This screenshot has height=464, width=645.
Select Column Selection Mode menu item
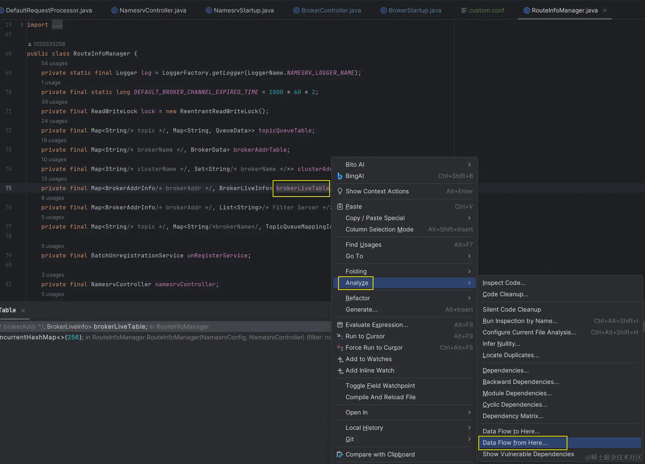pyautogui.click(x=405, y=229)
